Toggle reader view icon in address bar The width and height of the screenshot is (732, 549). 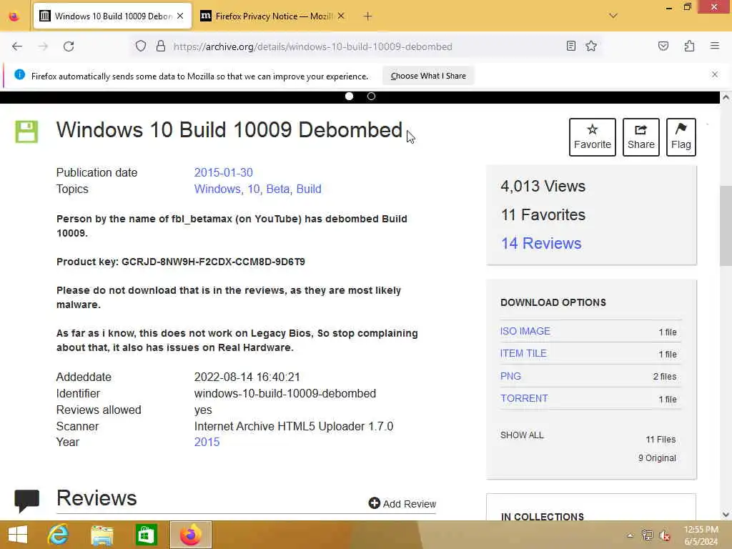point(570,46)
